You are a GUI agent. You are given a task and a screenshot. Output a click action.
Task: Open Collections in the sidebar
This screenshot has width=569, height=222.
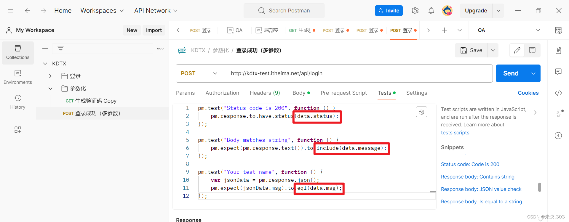point(18,53)
